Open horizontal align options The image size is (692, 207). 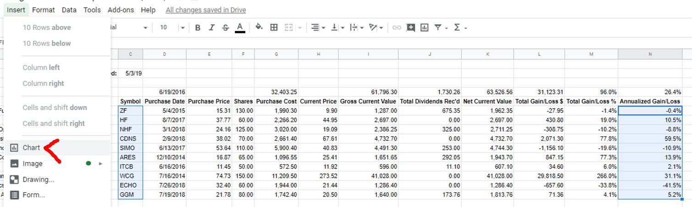point(317,27)
